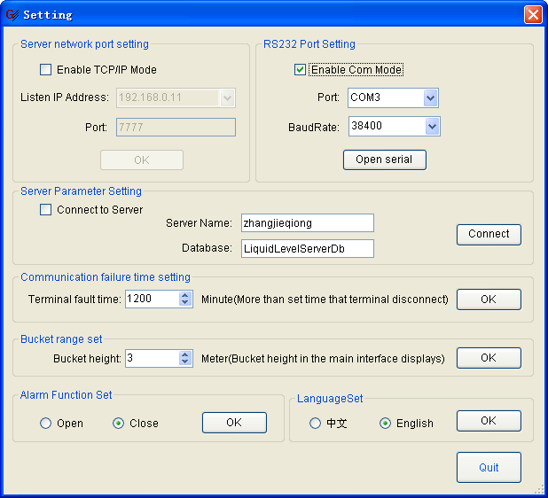Open the BaudRate 38400 dropdown
The height and width of the screenshot is (498, 548).
(x=432, y=127)
